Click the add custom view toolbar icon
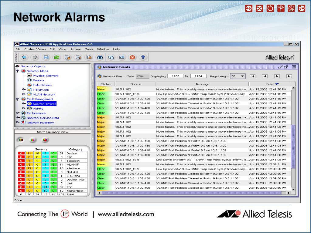 tap(68, 57)
